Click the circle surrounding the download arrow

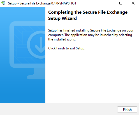(36, 45)
